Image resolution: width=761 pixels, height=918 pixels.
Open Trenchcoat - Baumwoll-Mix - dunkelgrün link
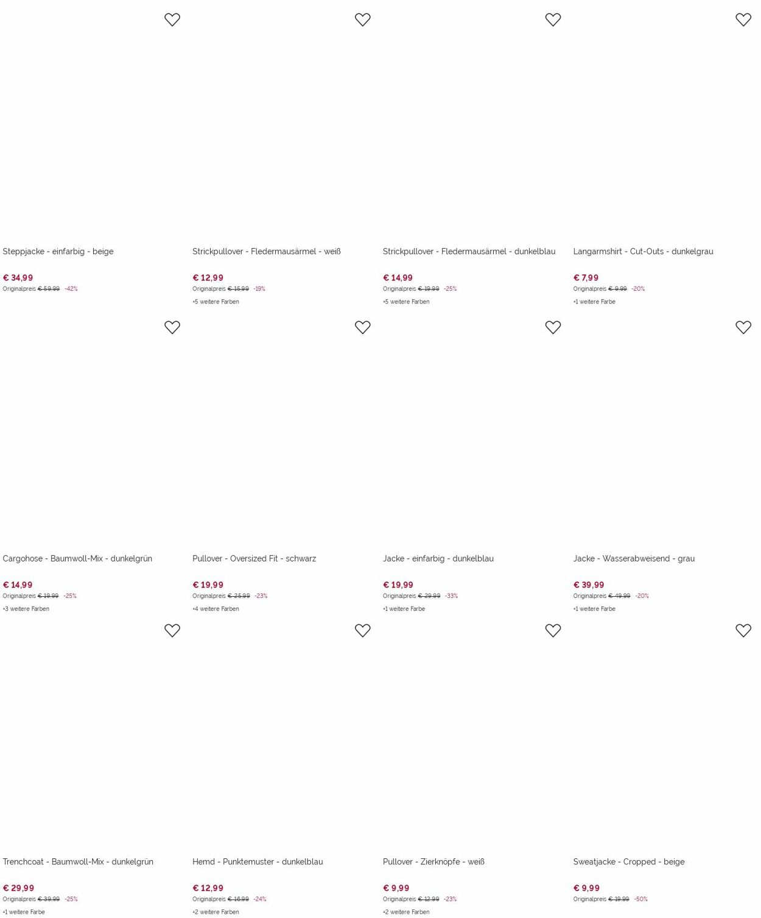point(78,862)
